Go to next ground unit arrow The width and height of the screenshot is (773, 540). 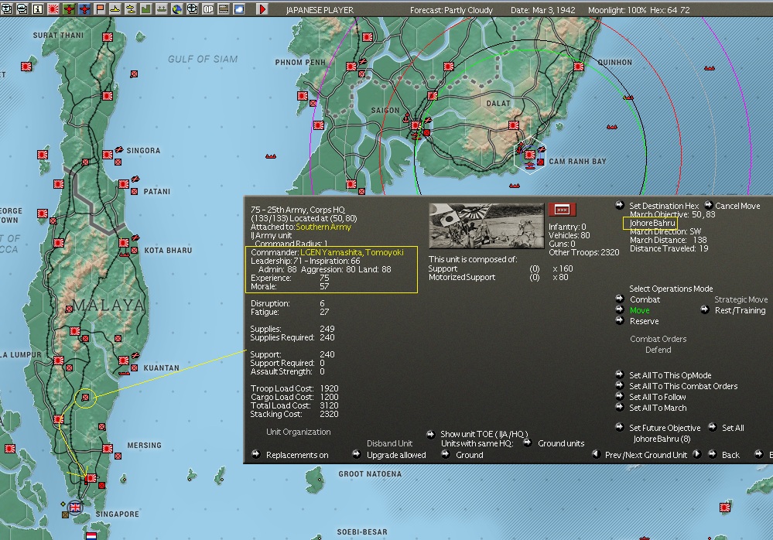(697, 454)
